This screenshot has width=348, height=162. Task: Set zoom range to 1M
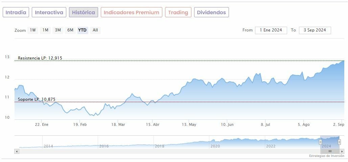45,30
